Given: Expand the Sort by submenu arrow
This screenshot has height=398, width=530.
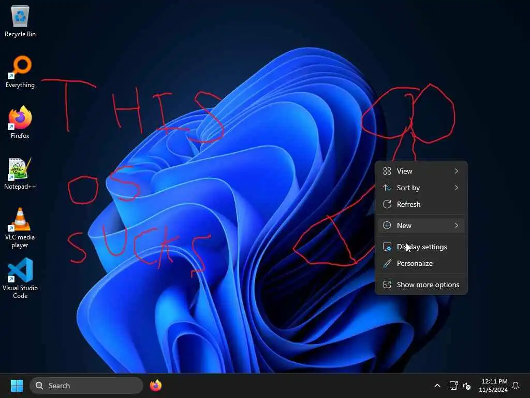Looking at the screenshot, I should pyautogui.click(x=457, y=188).
